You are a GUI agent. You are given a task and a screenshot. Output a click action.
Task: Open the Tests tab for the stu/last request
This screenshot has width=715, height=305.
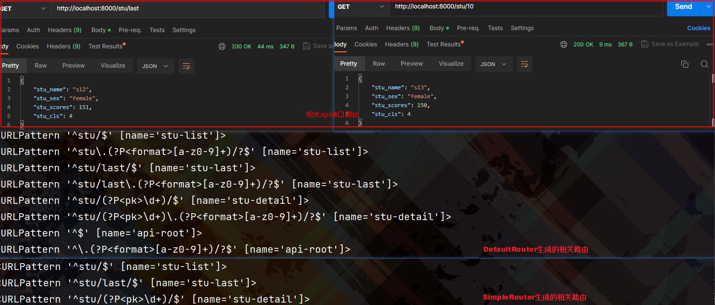tap(157, 30)
